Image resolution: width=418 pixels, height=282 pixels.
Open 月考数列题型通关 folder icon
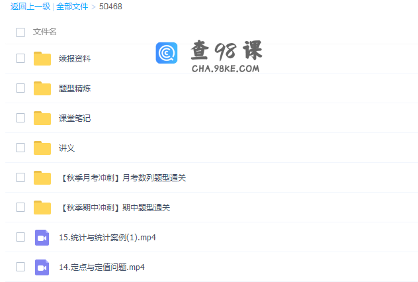42,177
